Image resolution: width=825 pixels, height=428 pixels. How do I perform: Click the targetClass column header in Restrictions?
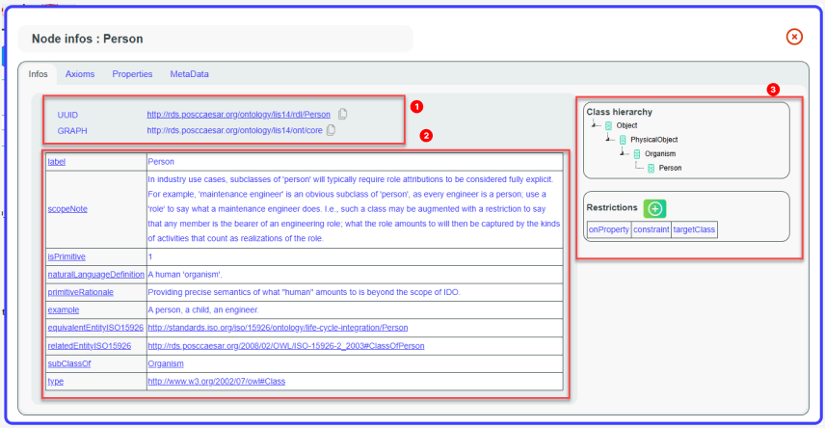tap(694, 229)
